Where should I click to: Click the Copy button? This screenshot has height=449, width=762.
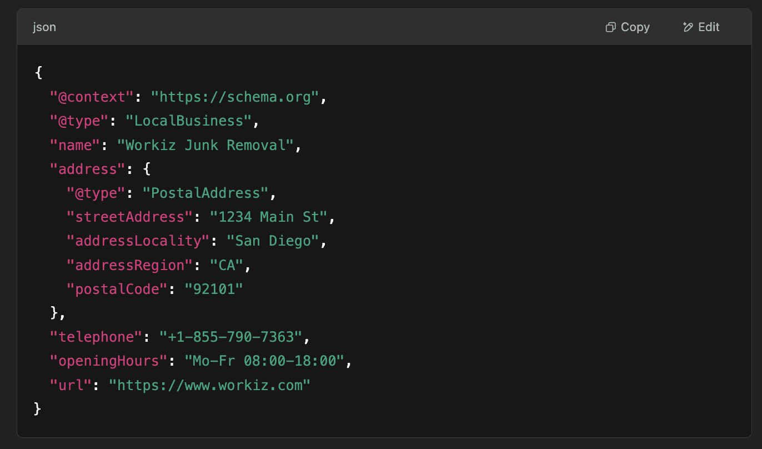[x=628, y=27]
